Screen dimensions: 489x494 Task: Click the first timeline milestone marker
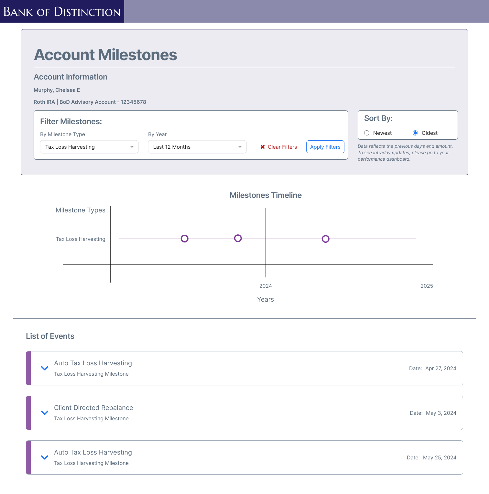point(184,239)
